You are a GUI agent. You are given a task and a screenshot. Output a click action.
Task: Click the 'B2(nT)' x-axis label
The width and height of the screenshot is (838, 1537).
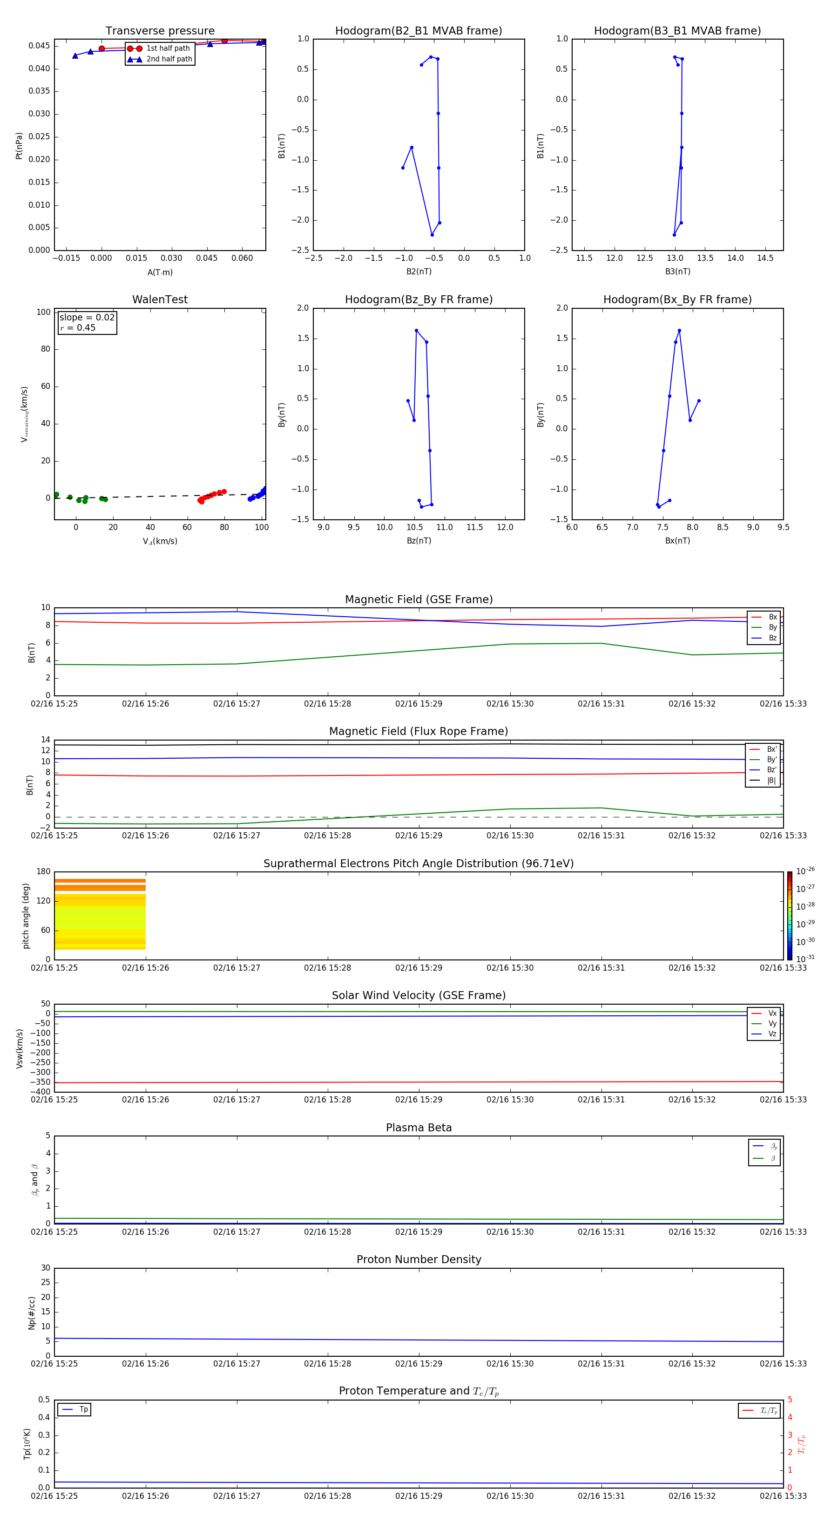click(x=419, y=272)
